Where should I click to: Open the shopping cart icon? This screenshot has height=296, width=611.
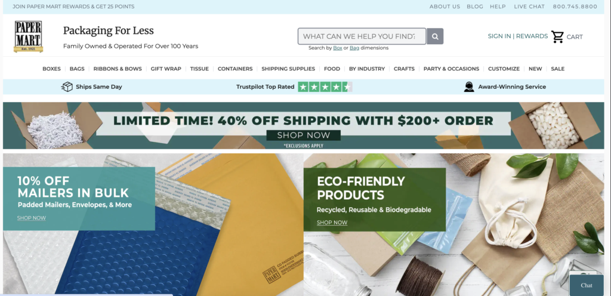(x=557, y=36)
